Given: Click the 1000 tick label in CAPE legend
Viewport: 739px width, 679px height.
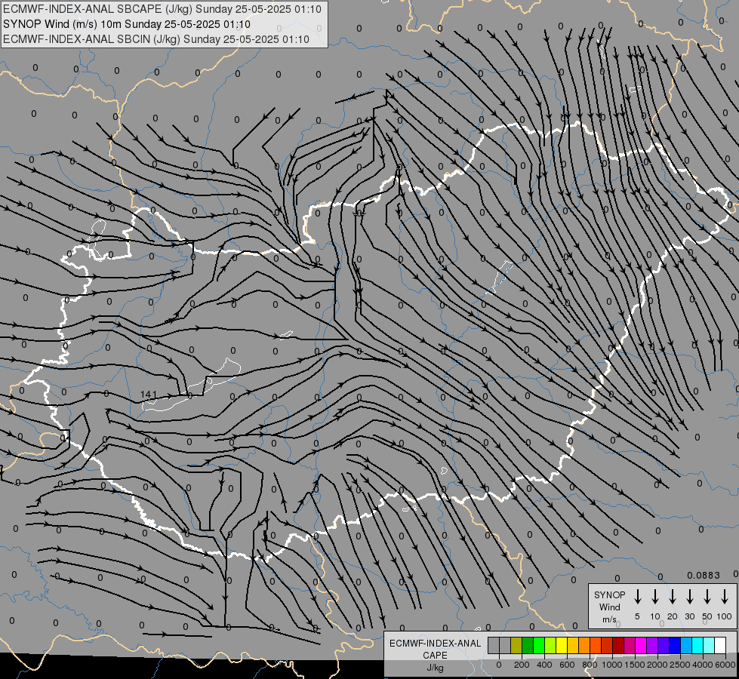Looking at the screenshot, I should (612, 665).
